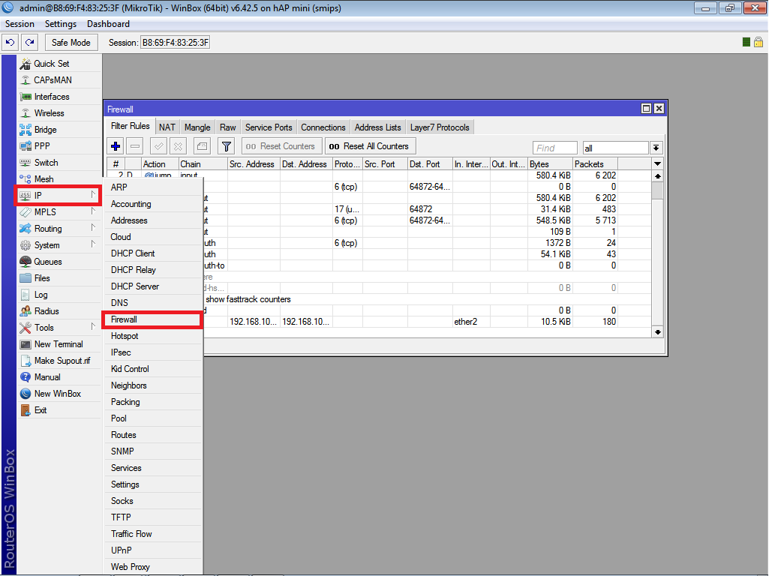
Task: Sort by the Bytes column header
Action: [550, 164]
